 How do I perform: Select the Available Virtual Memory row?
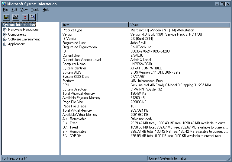tap(146, 115)
